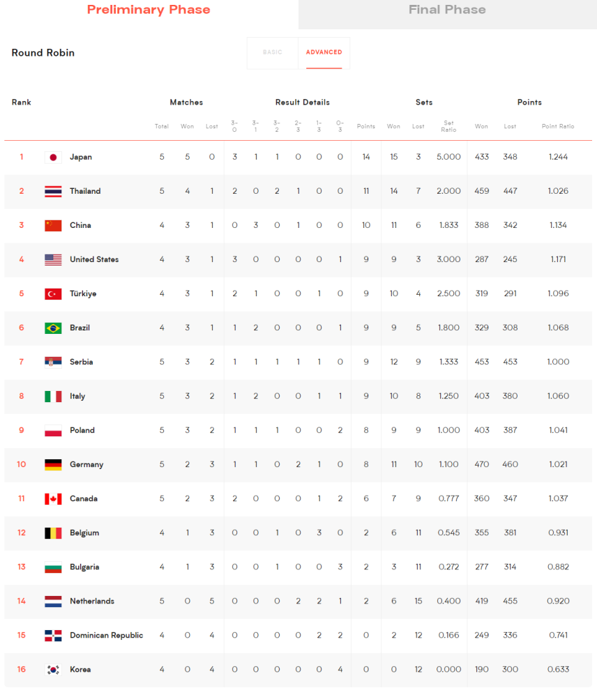Image resolution: width=597 pixels, height=697 pixels.
Task: Click the Brazil flag icon
Action: 53,328
